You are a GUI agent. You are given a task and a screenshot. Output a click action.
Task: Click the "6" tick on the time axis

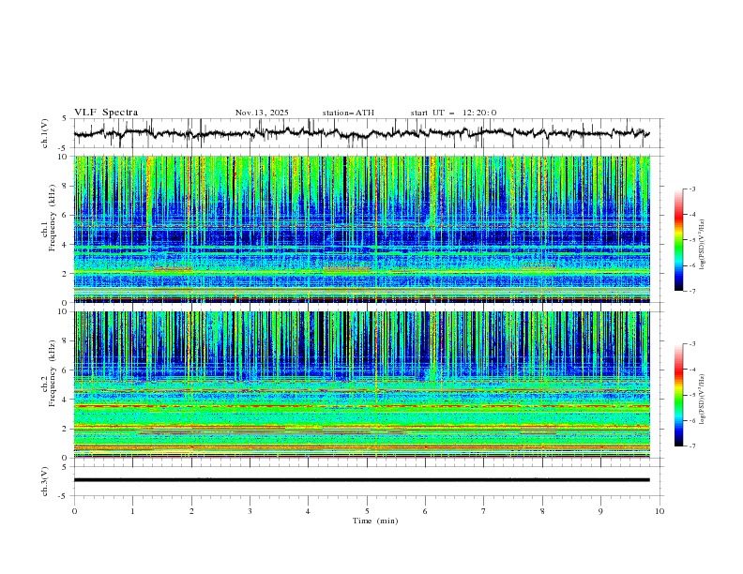pos(425,511)
